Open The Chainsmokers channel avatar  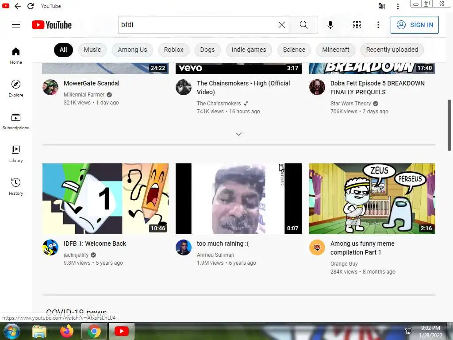pos(184,87)
